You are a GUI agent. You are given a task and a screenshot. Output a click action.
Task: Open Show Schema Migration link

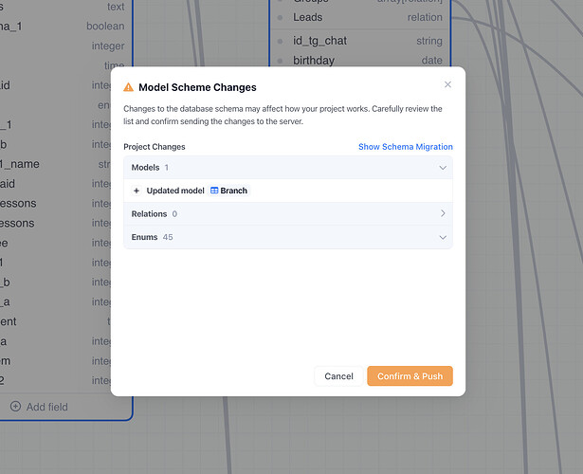pyautogui.click(x=406, y=147)
